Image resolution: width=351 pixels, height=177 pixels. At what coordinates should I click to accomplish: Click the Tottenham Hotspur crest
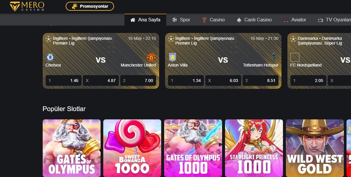274,57
